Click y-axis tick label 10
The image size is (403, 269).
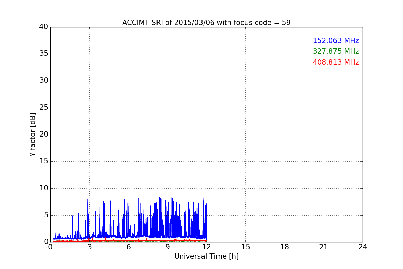pos(44,188)
